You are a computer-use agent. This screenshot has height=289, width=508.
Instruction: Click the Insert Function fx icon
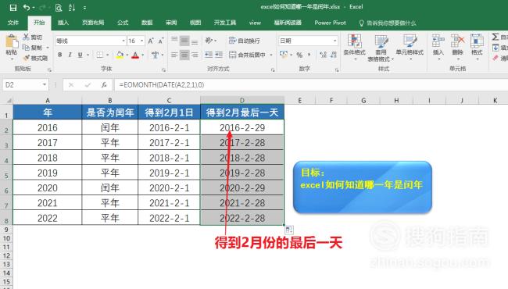click(104, 85)
